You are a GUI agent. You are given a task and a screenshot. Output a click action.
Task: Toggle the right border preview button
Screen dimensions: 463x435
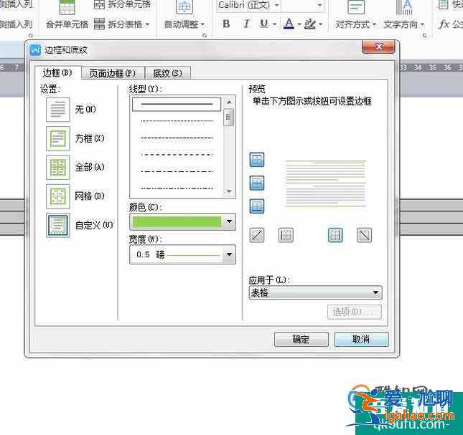(x=335, y=235)
